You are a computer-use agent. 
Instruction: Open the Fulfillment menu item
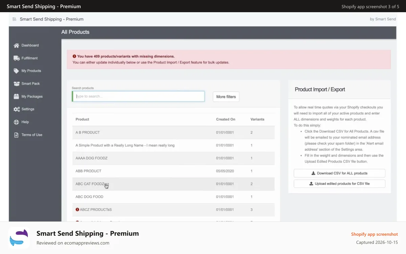(30, 58)
